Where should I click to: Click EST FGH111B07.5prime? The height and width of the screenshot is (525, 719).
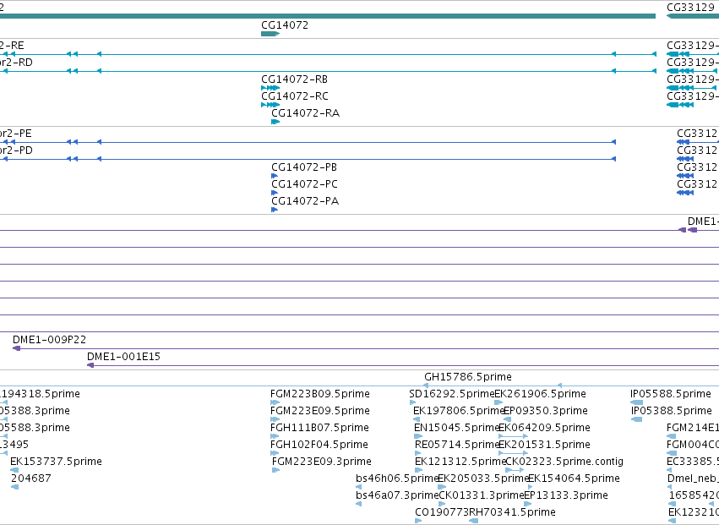click(x=319, y=428)
